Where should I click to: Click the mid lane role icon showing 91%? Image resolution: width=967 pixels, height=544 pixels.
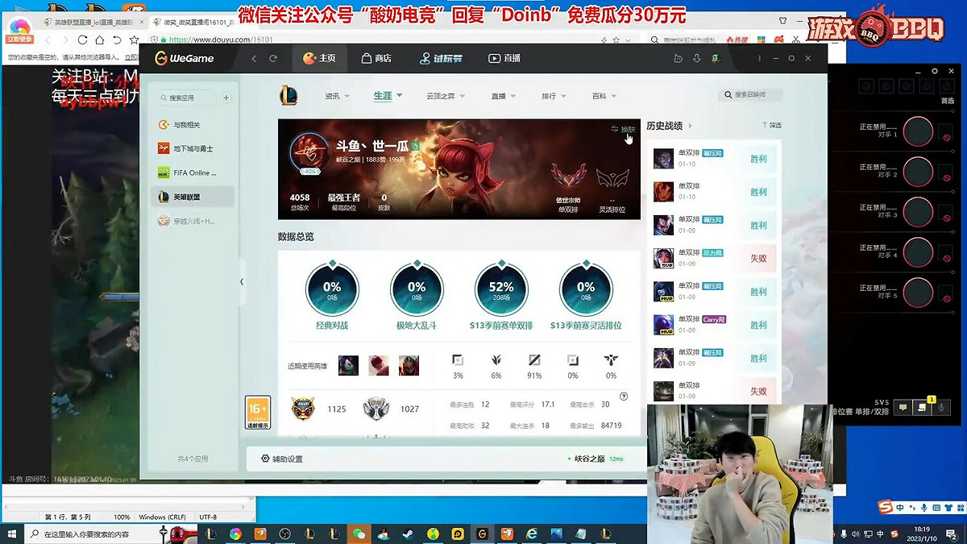pos(534,360)
